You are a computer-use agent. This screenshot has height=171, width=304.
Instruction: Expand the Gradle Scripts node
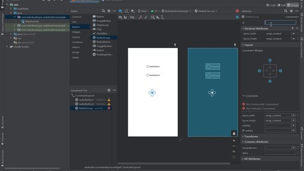[7, 47]
